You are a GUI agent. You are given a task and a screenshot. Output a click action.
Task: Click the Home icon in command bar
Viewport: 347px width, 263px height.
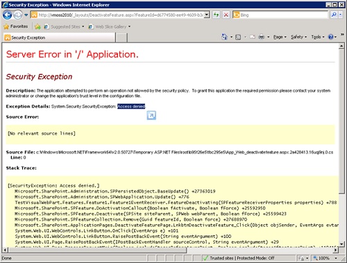(224, 37)
